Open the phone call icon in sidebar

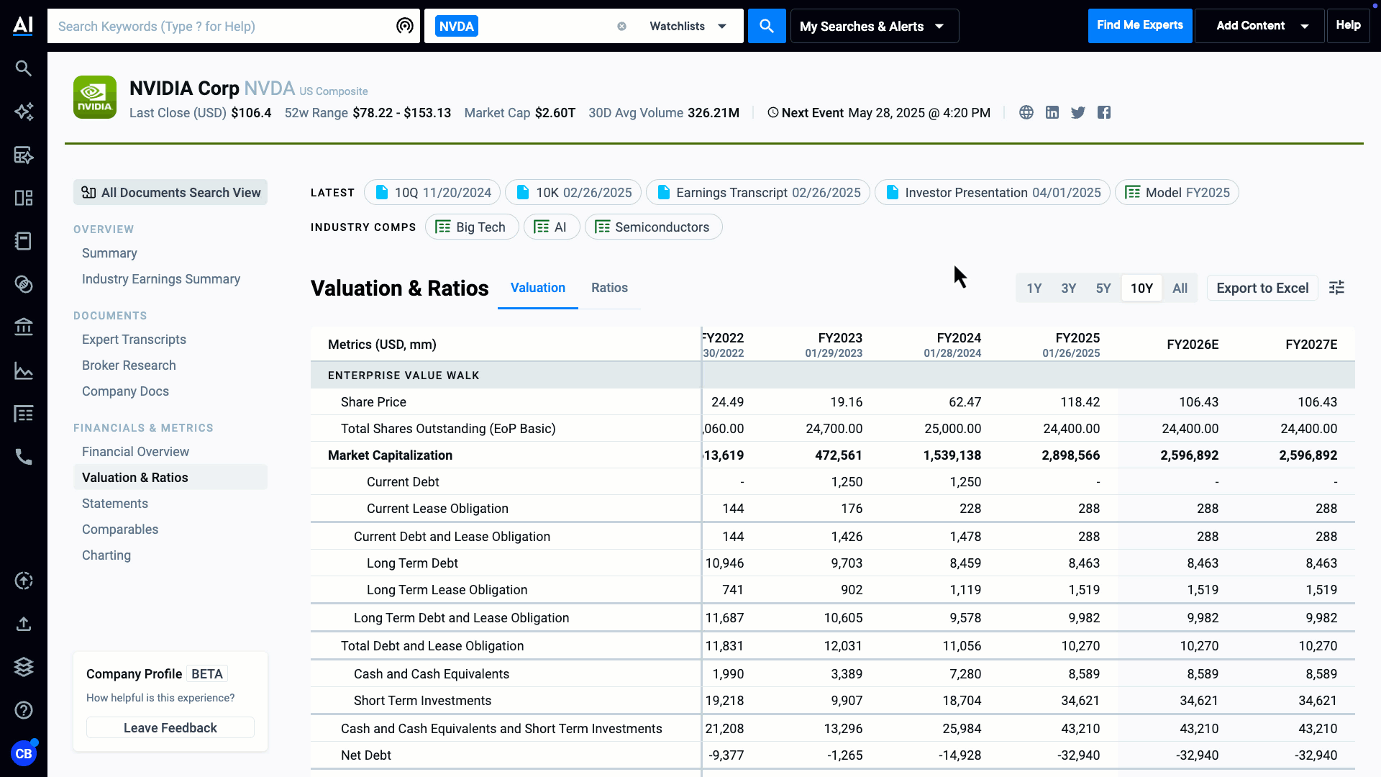24,457
